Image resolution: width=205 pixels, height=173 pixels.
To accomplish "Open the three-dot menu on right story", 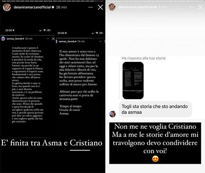I will coord(191,7).
